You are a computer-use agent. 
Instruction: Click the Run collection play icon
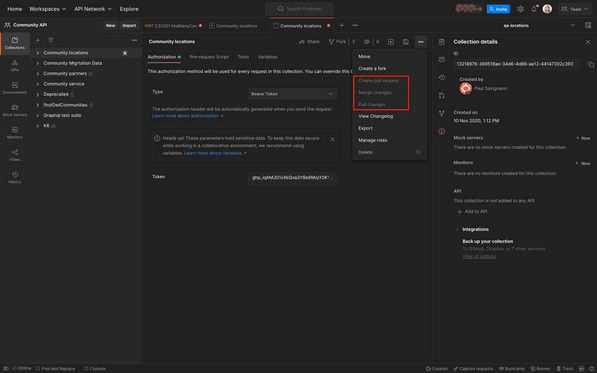click(391, 42)
